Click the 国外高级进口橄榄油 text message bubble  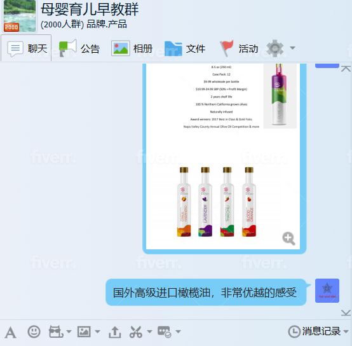(206, 293)
